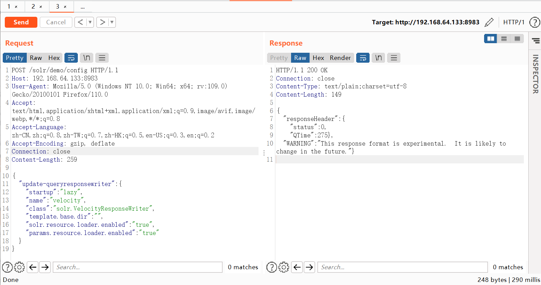
Task: Go to next match in Request search
Action: pyautogui.click(x=45, y=267)
